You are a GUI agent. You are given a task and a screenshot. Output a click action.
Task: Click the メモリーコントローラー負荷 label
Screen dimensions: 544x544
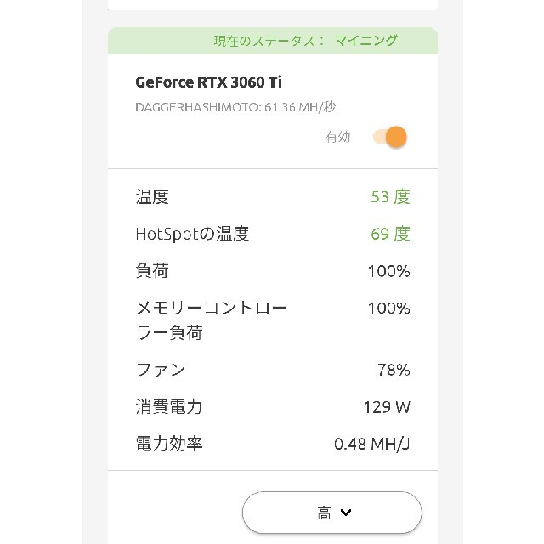pos(211,320)
